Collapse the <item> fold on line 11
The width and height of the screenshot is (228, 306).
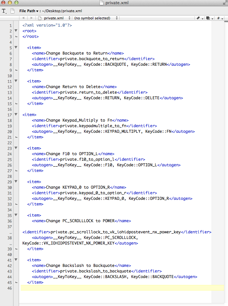pos(16,81)
